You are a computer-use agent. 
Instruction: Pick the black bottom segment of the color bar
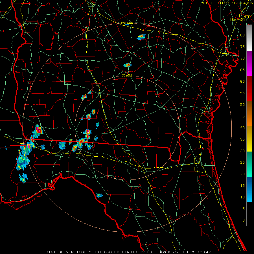(x=249, y=214)
